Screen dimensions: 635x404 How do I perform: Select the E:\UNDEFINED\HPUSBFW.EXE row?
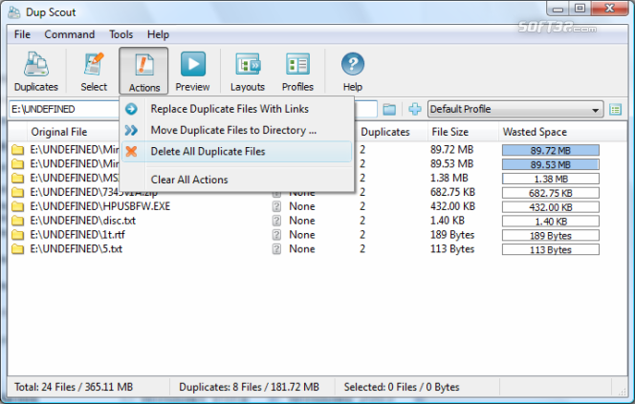(317, 206)
